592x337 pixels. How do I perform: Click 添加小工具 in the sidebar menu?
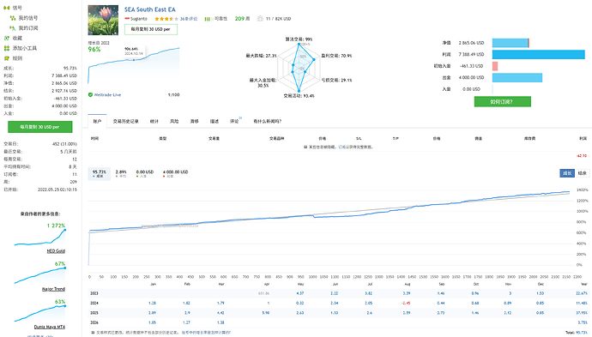[25, 48]
